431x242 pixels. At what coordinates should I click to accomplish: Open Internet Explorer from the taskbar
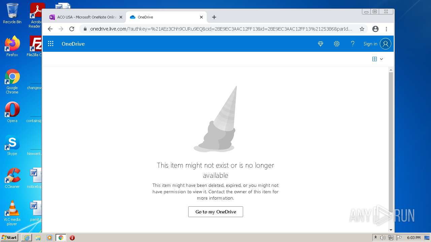click(27, 238)
